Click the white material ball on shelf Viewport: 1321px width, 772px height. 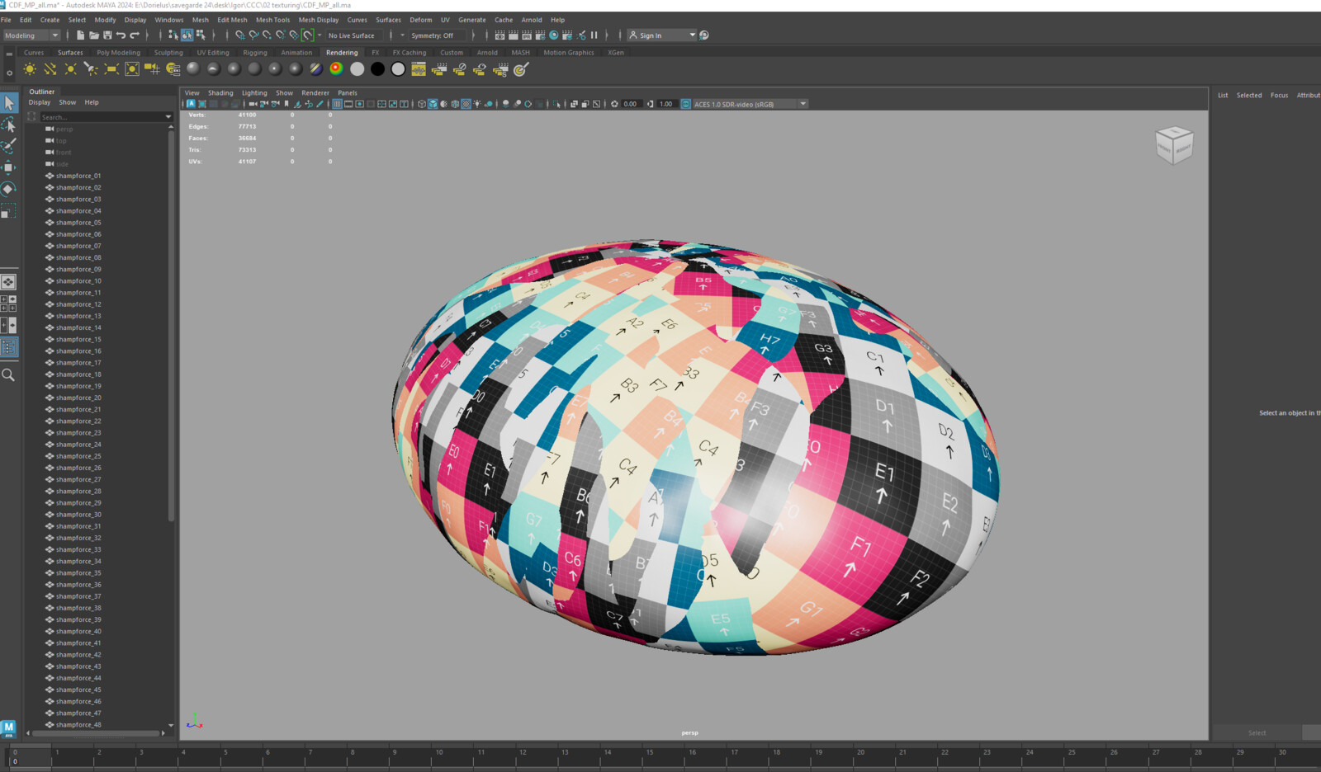click(x=357, y=69)
